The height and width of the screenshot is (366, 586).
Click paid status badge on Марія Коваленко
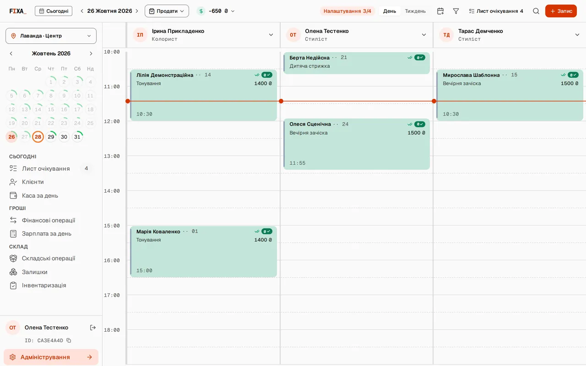[267, 231]
